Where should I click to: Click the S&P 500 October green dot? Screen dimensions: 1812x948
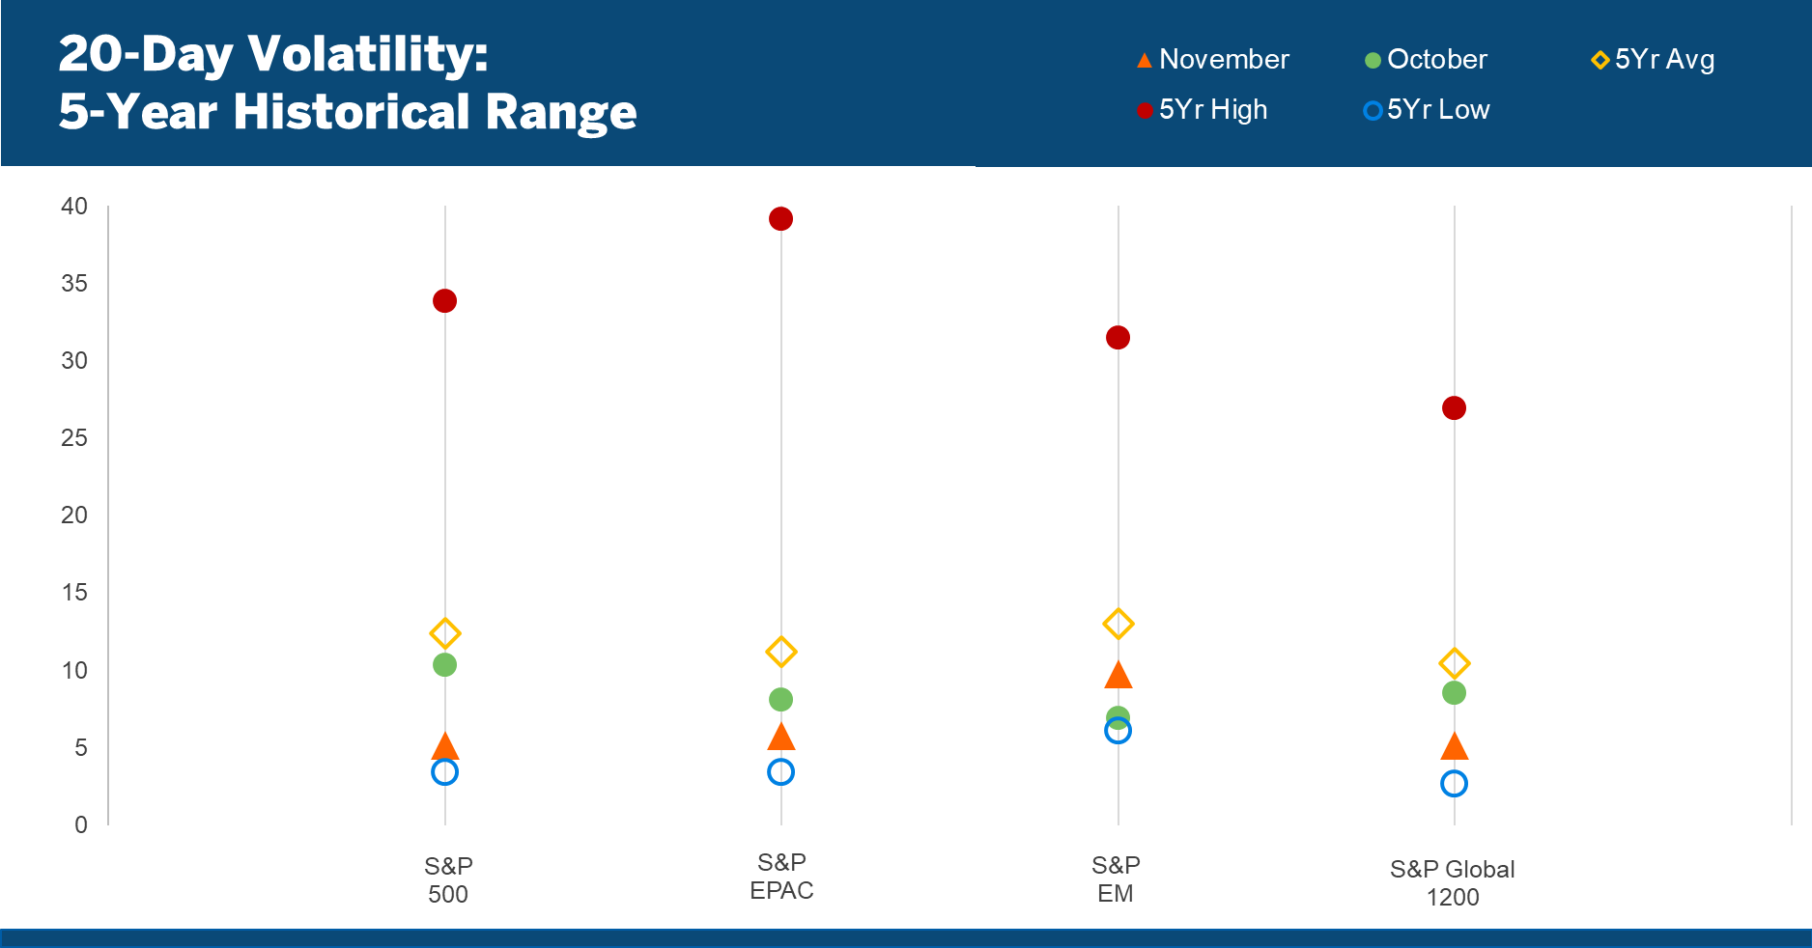444,665
